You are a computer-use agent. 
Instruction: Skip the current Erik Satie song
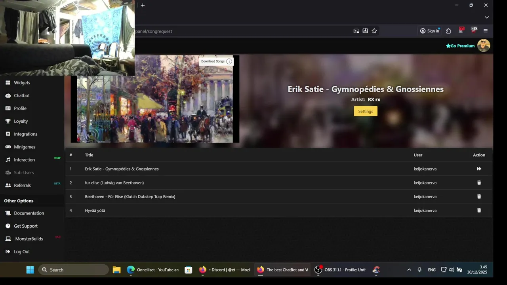coord(479,169)
